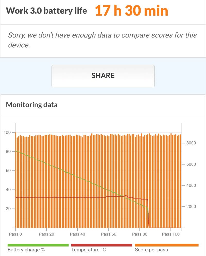This screenshot has height=256, width=206.
Task: Click the Pass 80 axis marker
Action: pyautogui.click(x=140, y=234)
